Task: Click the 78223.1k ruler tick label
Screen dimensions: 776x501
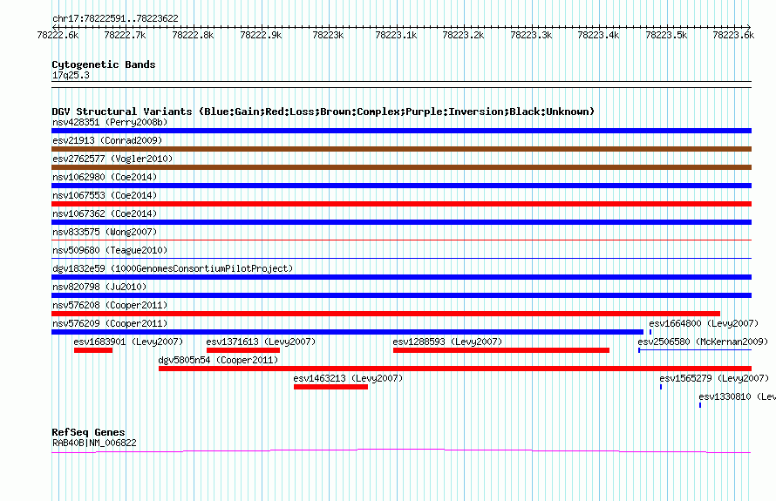Action: tap(396, 35)
